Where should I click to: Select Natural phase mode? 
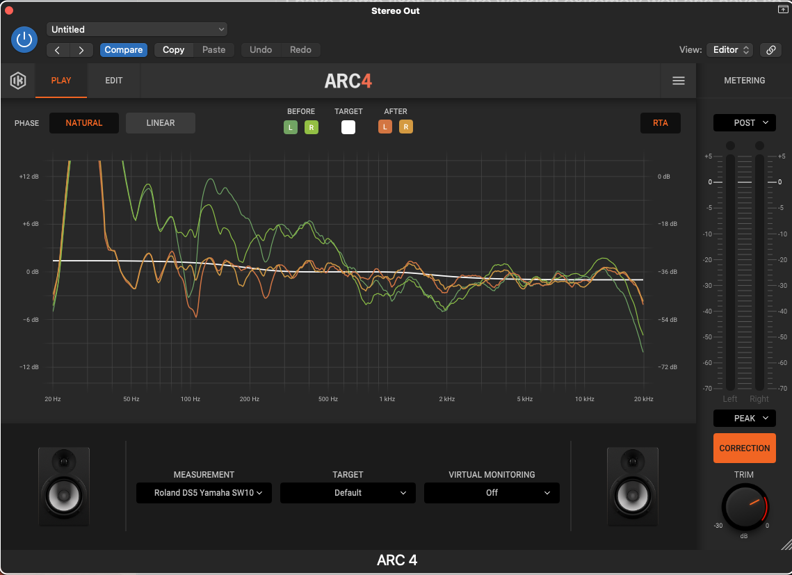84,123
